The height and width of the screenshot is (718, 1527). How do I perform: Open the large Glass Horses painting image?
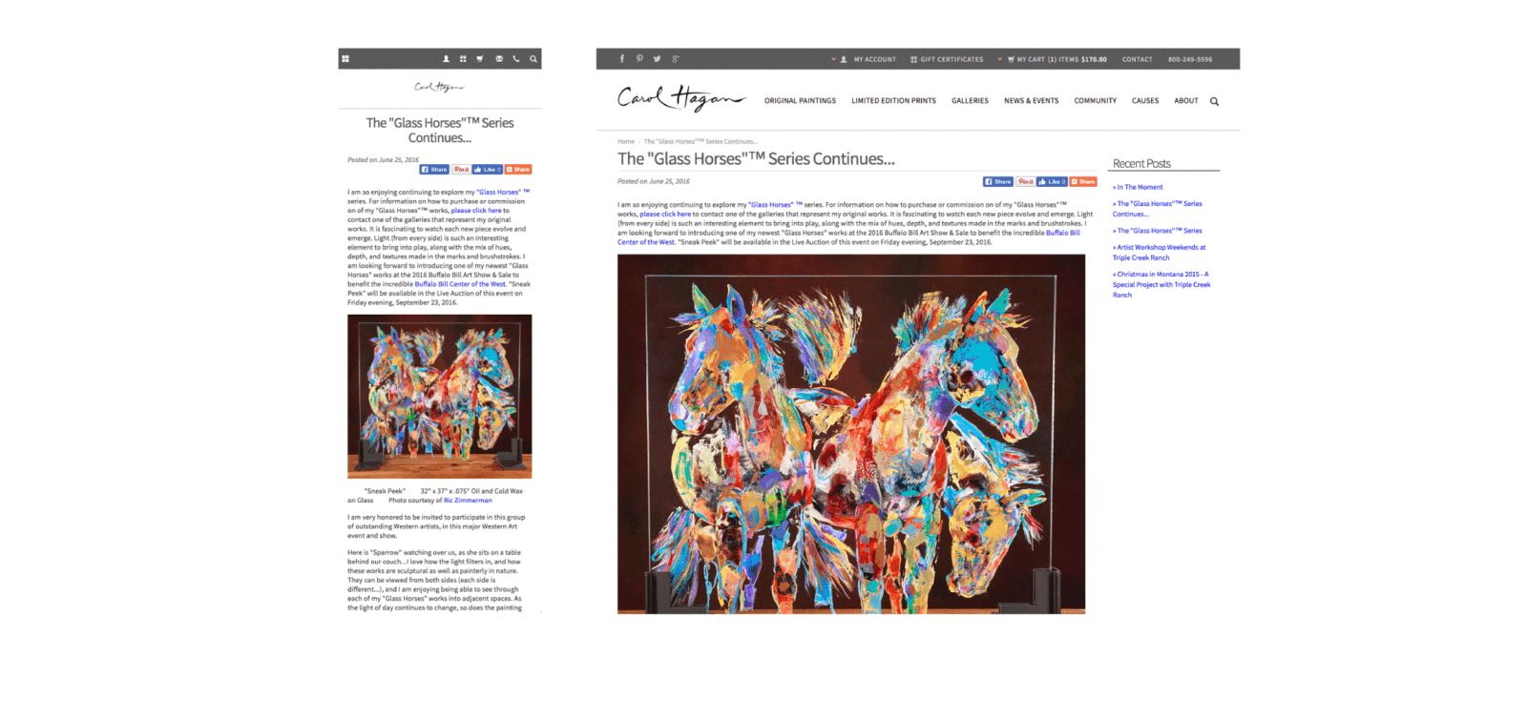coord(851,434)
